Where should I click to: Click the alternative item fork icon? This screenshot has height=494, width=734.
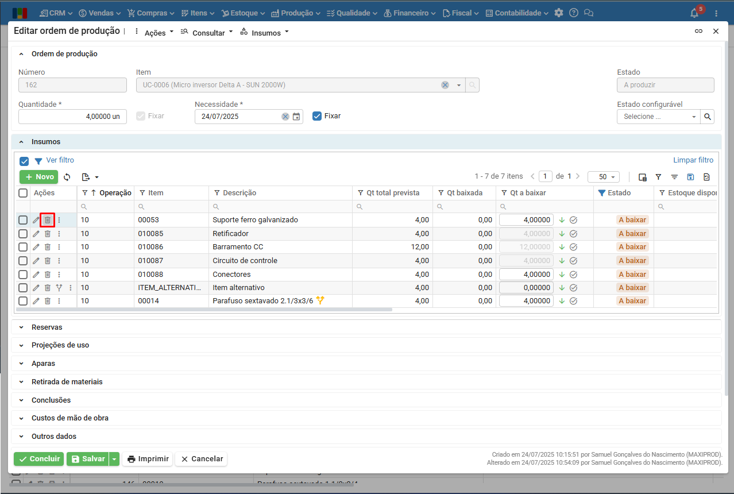(x=59, y=288)
